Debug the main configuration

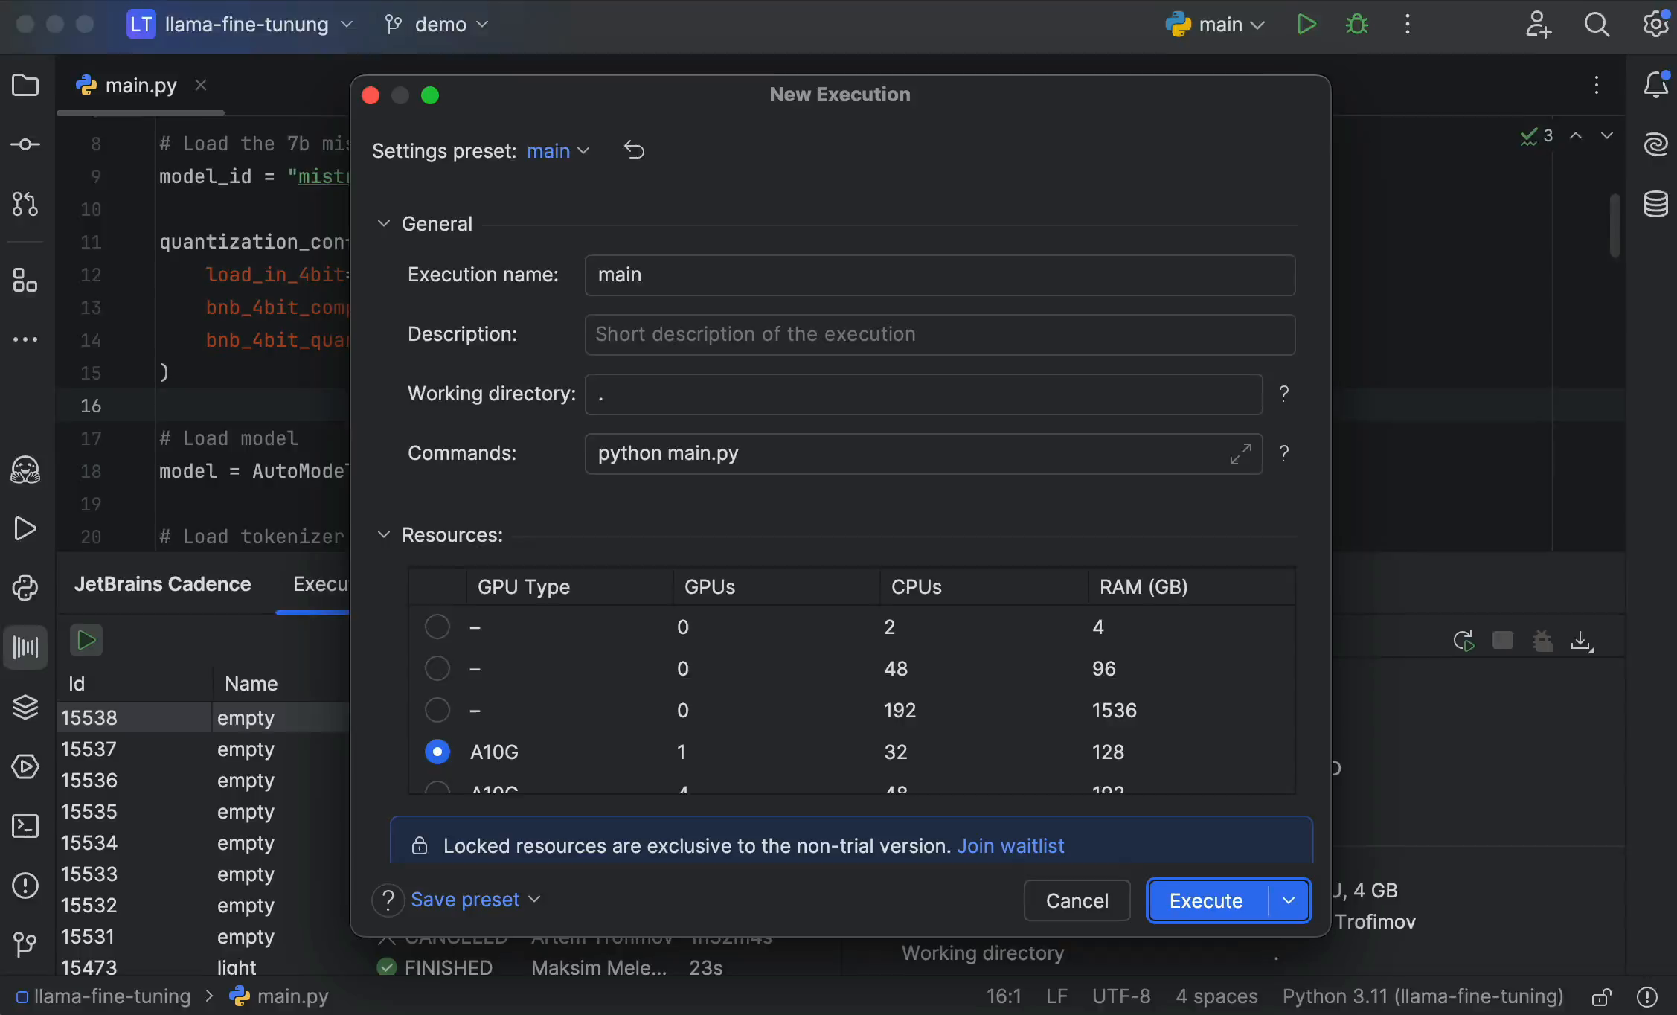1357,25
